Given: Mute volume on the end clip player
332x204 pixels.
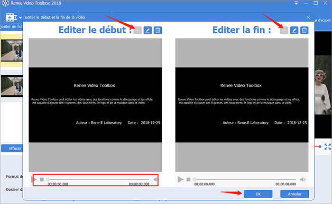Looking at the screenshot, I should [x=303, y=180].
